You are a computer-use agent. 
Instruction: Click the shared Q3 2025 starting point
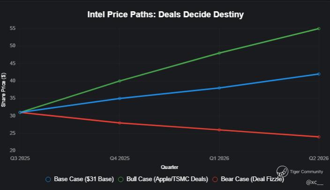20,113
